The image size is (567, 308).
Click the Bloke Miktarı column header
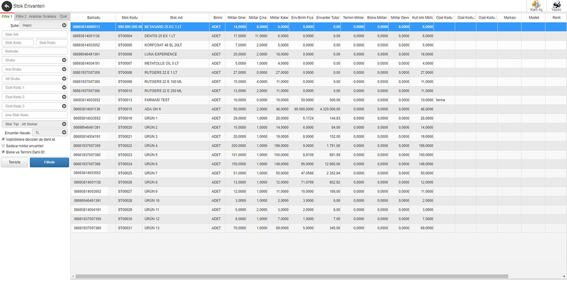377,17
